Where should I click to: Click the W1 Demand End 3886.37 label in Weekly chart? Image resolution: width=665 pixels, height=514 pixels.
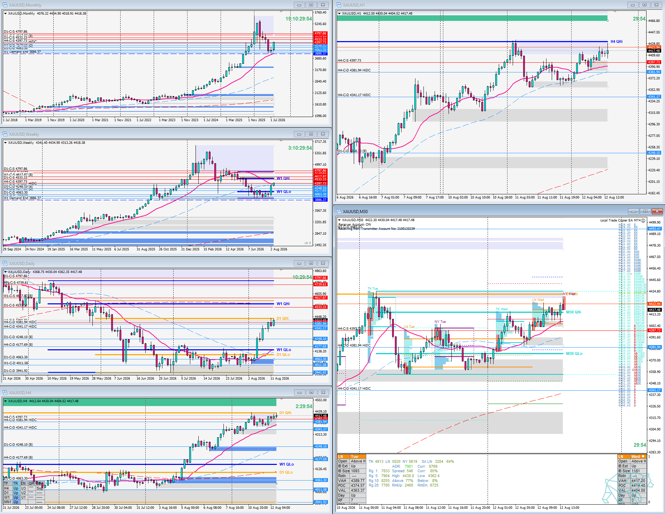(22, 198)
